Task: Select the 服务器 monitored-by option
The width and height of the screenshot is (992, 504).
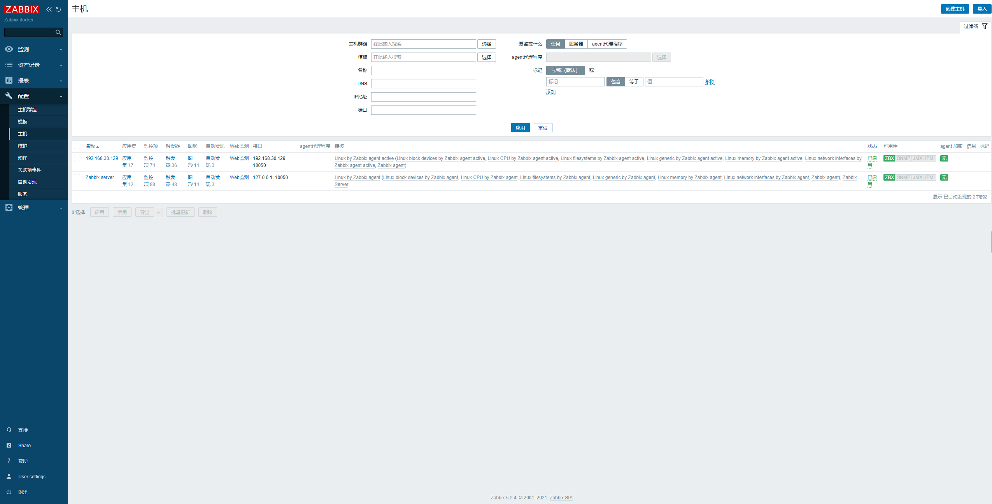Action: click(x=576, y=44)
